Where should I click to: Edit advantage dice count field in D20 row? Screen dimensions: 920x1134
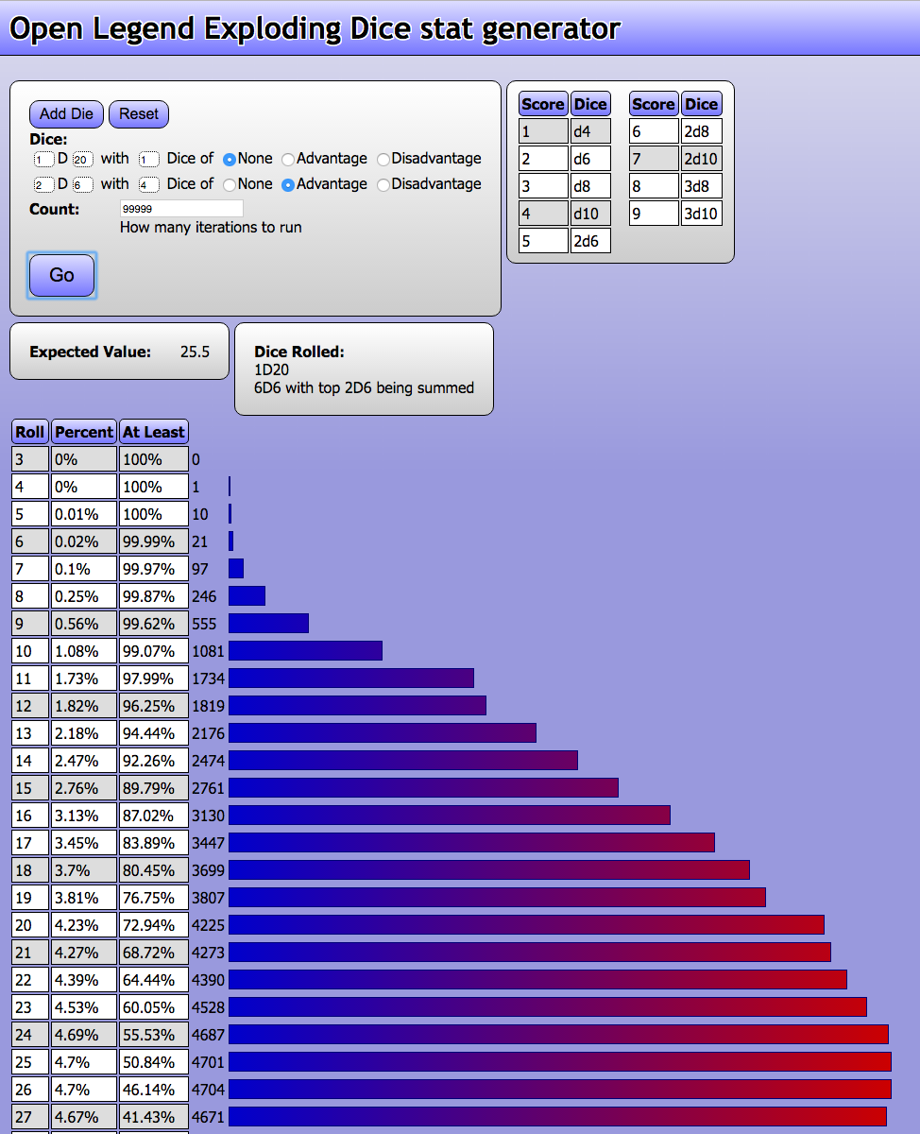148,159
